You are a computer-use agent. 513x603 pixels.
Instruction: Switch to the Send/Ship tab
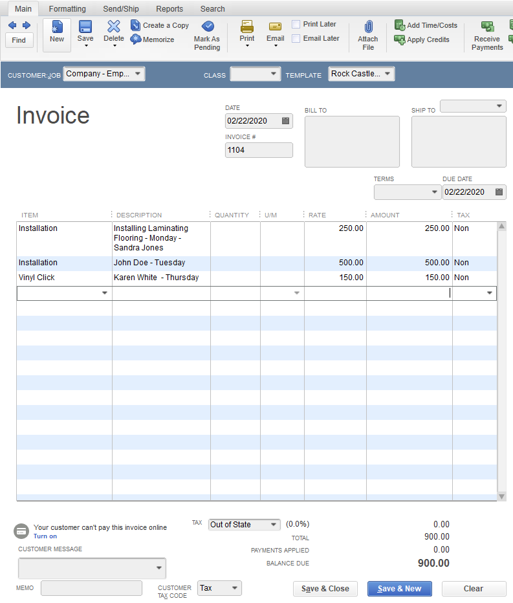tap(121, 9)
